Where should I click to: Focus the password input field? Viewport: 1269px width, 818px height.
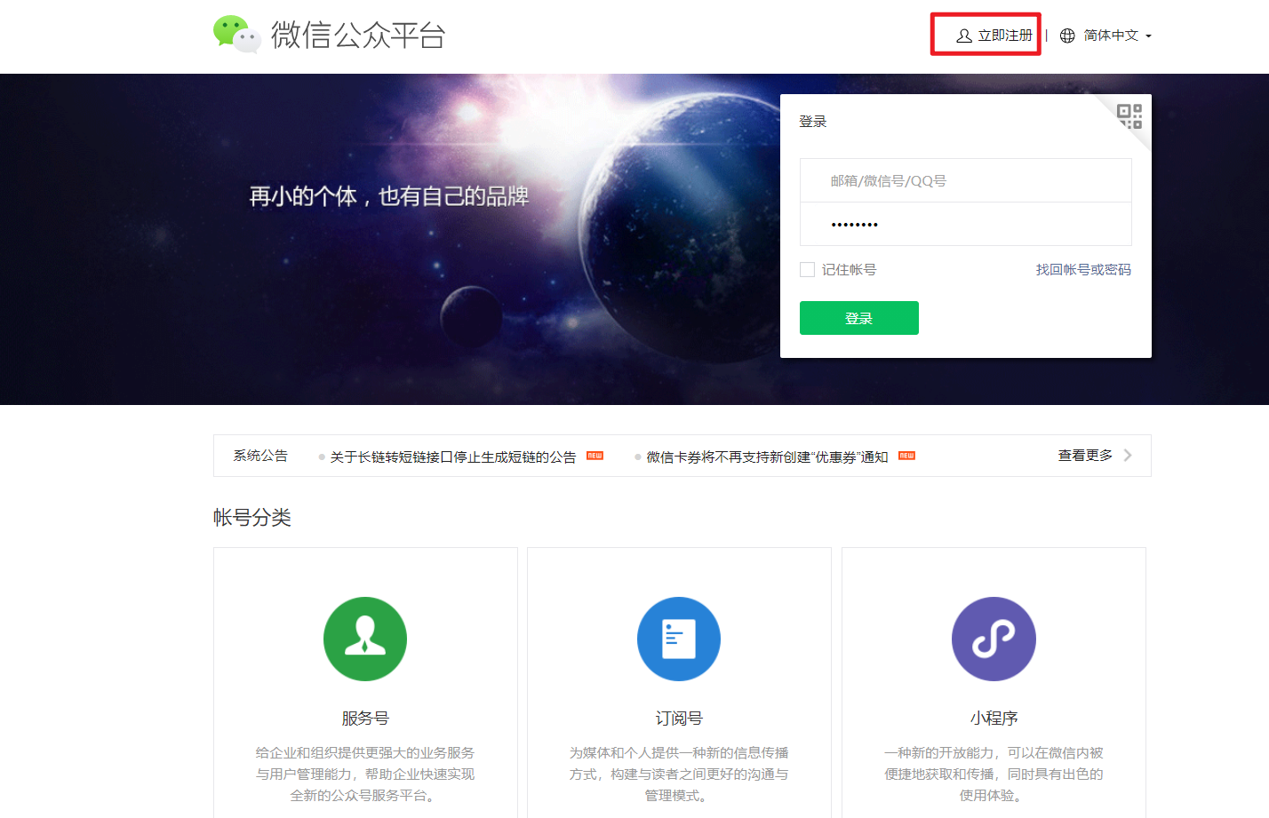coord(966,224)
